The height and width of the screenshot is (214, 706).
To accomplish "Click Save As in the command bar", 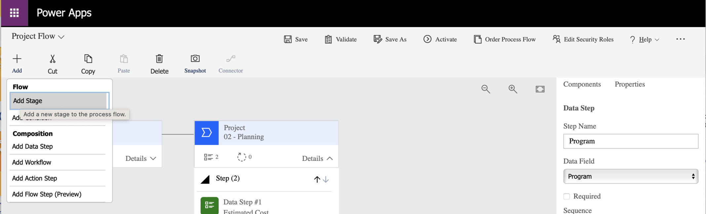I will pyautogui.click(x=390, y=39).
